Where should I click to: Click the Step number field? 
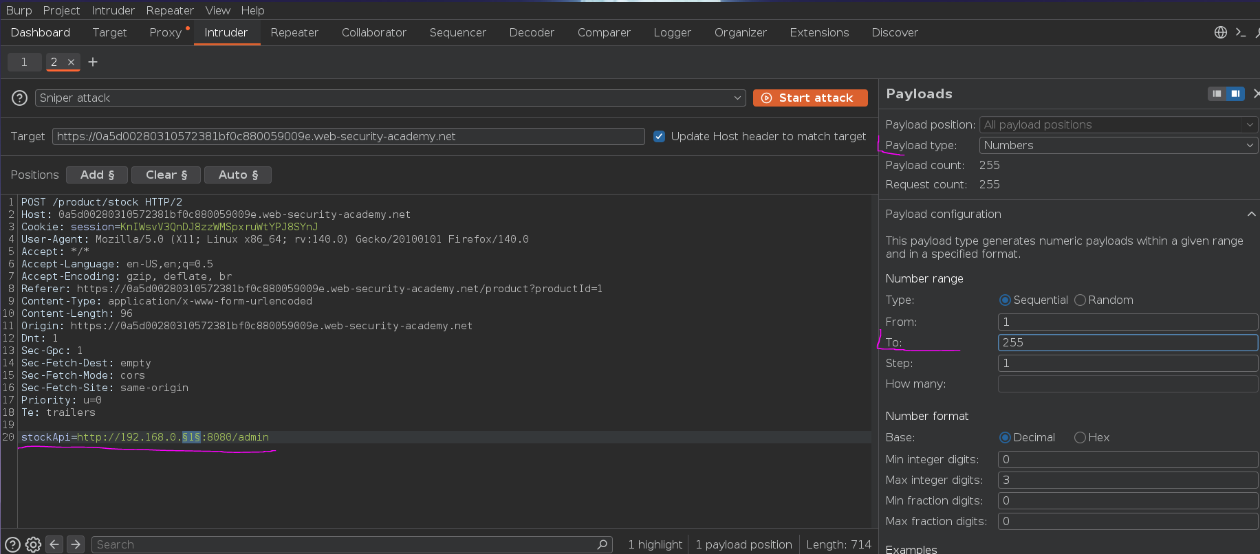1128,363
